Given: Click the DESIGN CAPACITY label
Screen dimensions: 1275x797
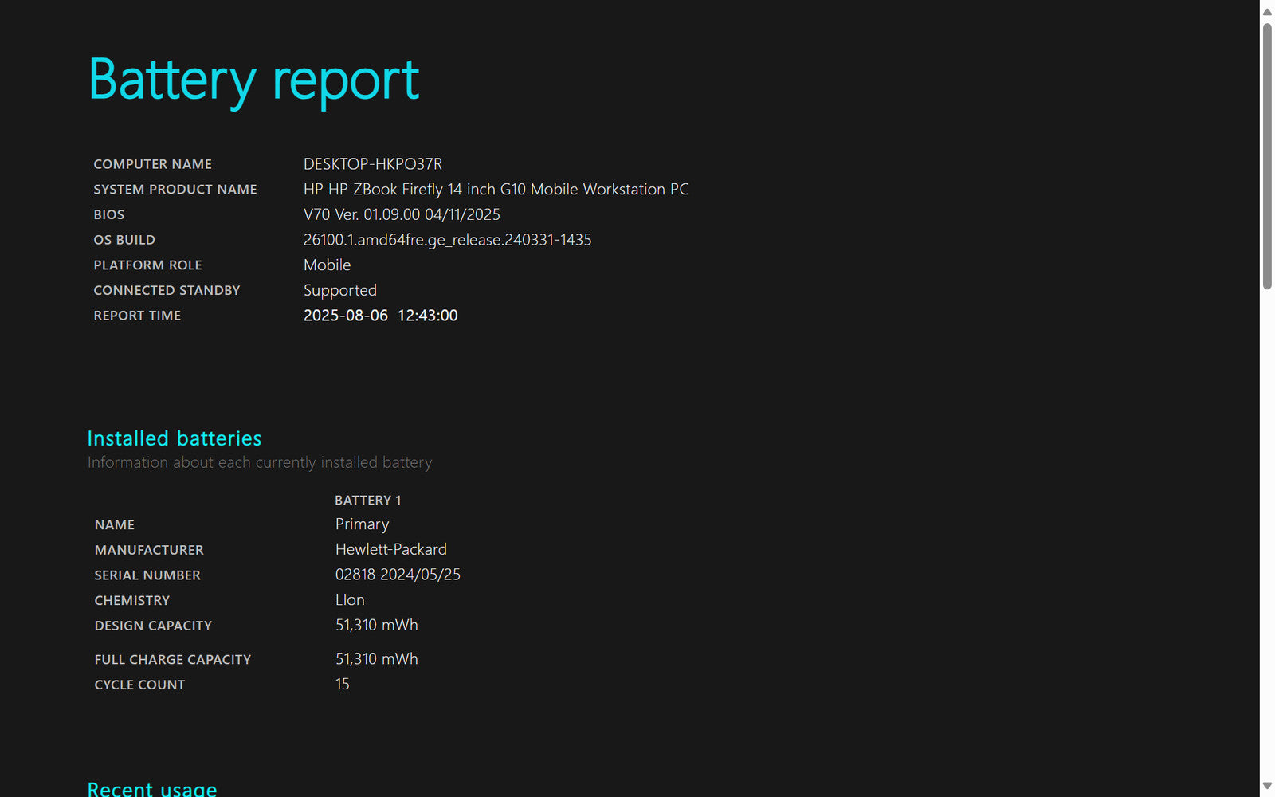Looking at the screenshot, I should coord(153,626).
